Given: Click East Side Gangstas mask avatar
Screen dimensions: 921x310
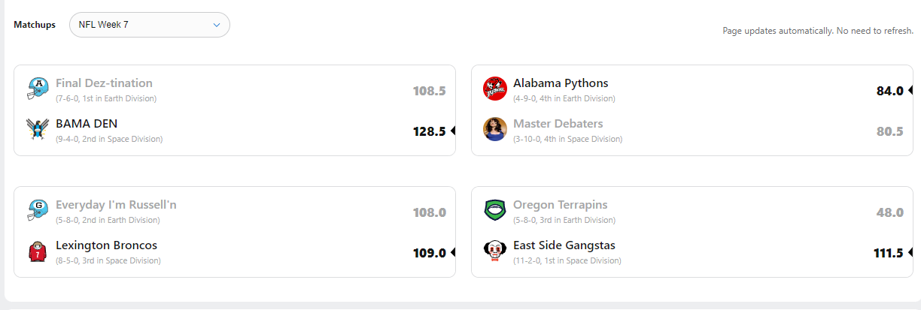Looking at the screenshot, I should coord(494,251).
